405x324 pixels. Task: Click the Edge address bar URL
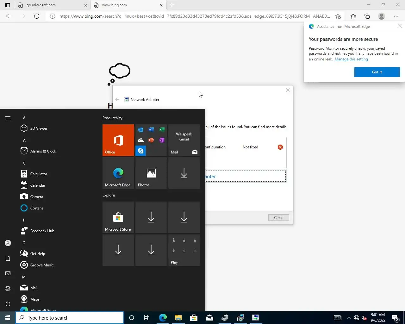pos(195,16)
